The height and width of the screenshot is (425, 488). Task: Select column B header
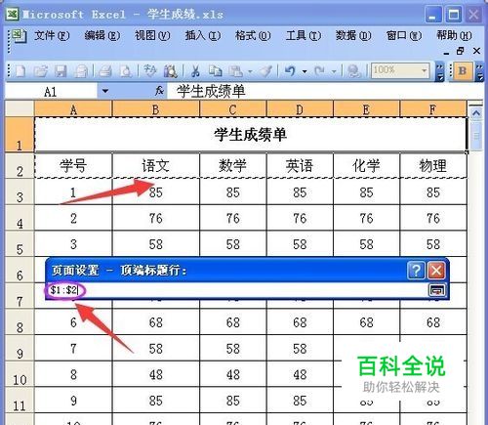point(156,109)
